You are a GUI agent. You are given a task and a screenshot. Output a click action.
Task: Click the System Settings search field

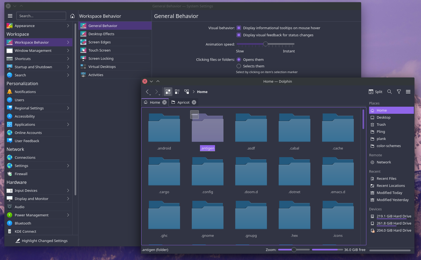(41, 16)
